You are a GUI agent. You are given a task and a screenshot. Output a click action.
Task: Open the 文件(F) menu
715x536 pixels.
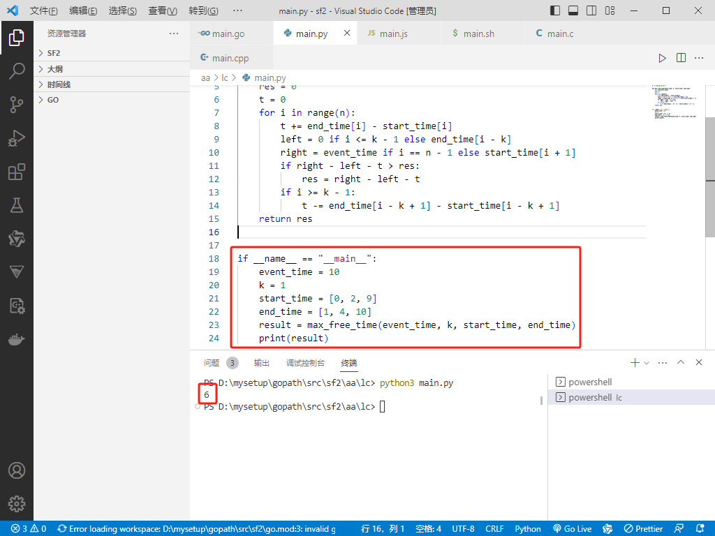(44, 10)
